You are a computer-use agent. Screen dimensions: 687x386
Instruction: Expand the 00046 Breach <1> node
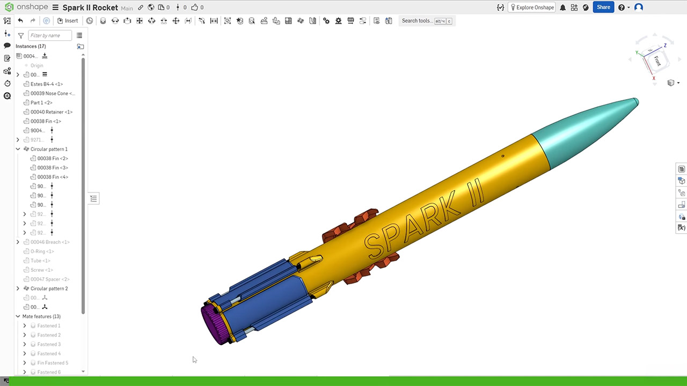[18, 242]
